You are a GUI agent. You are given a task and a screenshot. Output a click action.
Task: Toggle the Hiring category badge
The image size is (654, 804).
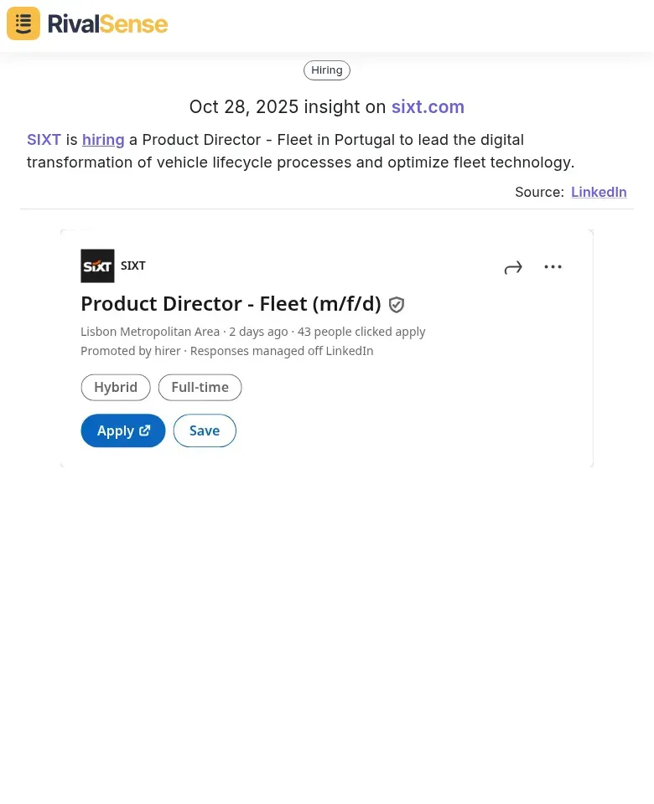326,70
